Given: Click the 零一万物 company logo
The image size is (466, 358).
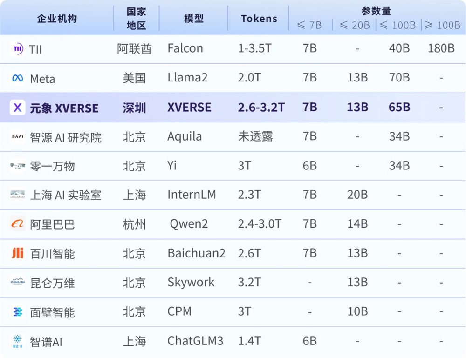Looking at the screenshot, I should tap(18, 166).
